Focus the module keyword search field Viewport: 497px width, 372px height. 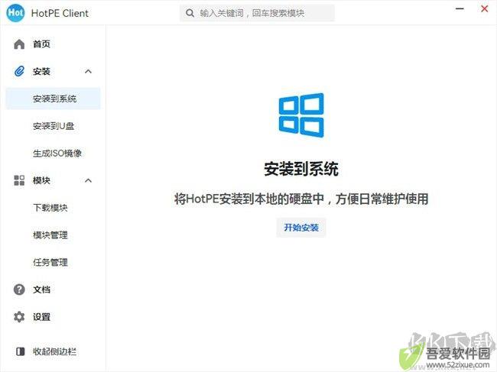click(257, 13)
